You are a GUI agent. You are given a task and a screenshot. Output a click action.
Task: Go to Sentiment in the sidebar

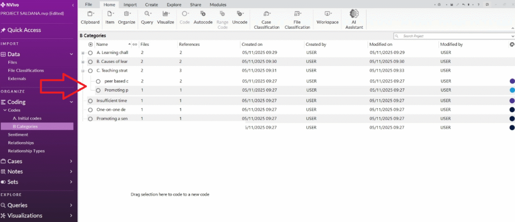tap(18, 134)
